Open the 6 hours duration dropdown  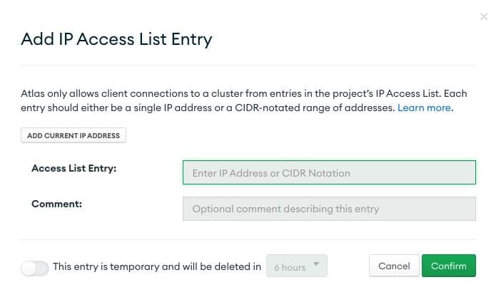click(x=296, y=266)
